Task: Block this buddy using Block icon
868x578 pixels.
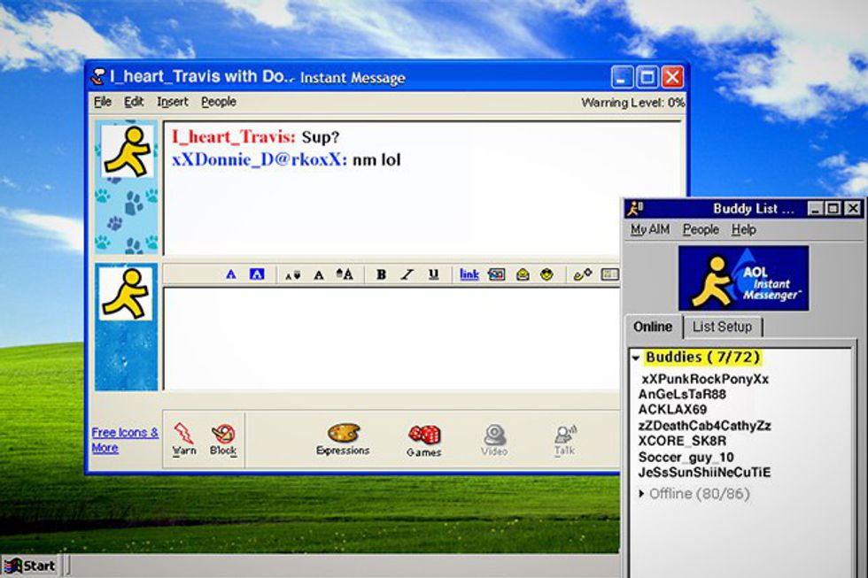Action: [x=223, y=438]
